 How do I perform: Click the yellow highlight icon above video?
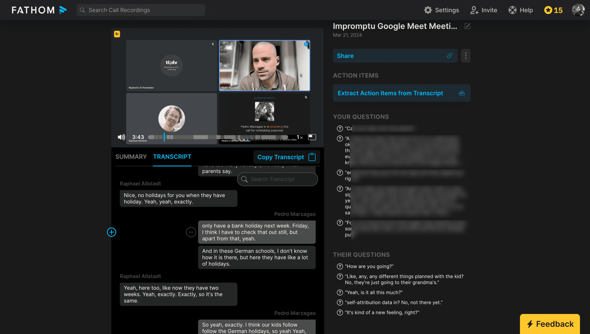[117, 34]
